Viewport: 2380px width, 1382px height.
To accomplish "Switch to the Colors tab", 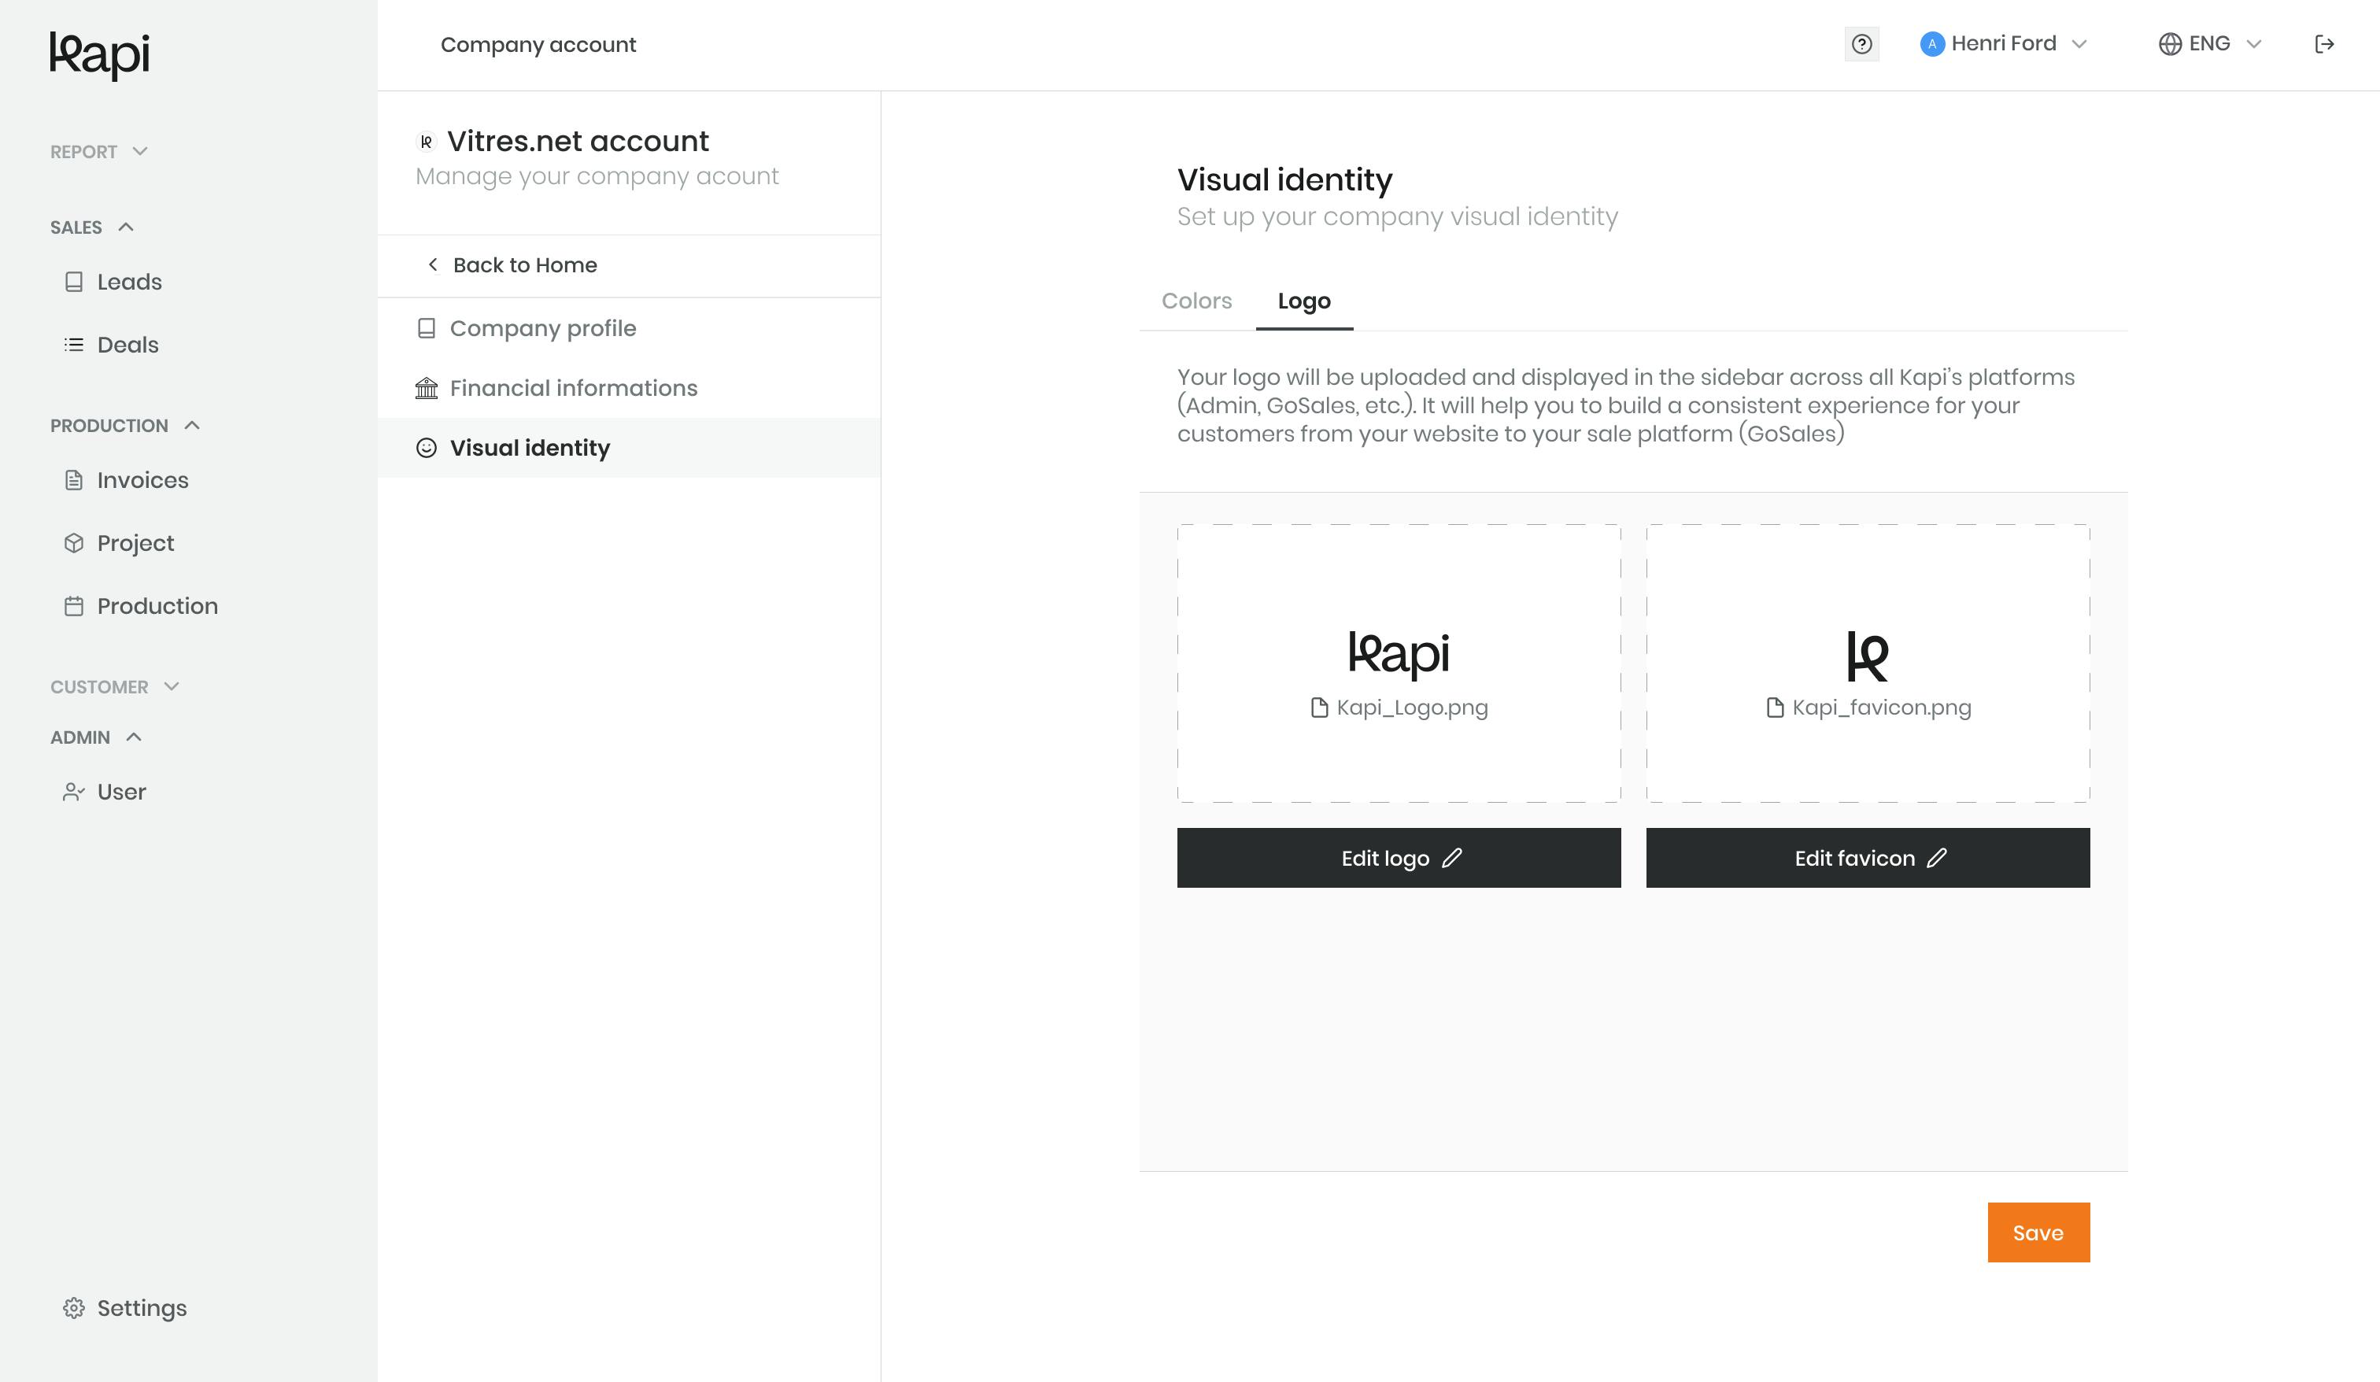I will [x=1196, y=301].
